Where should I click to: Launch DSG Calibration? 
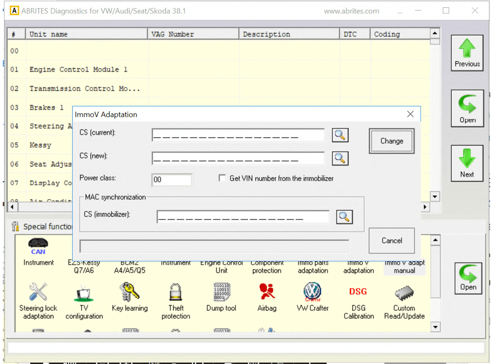click(358, 293)
